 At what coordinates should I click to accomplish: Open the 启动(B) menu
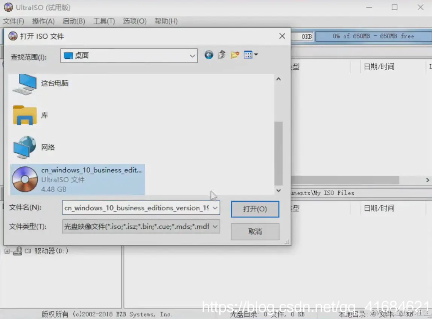pyautogui.click(x=73, y=21)
